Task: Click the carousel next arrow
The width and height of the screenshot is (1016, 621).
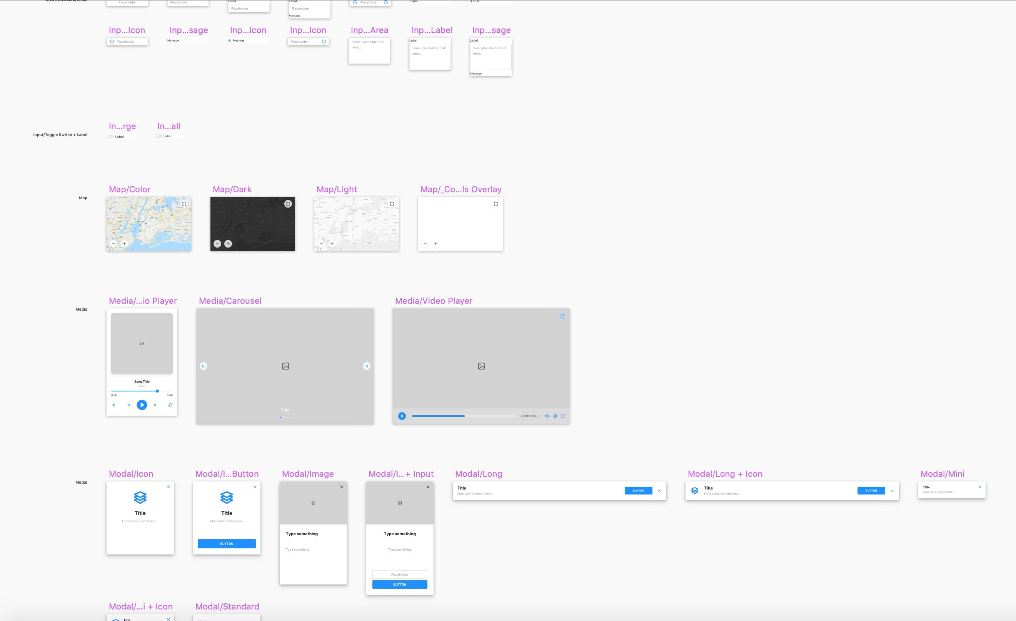Action: pos(367,366)
